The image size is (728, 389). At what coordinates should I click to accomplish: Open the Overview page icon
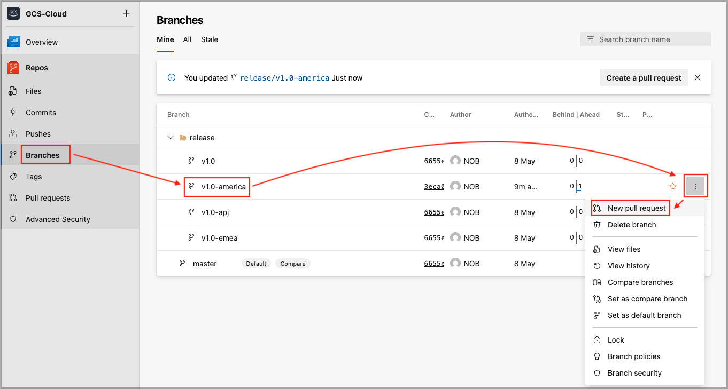tap(13, 42)
